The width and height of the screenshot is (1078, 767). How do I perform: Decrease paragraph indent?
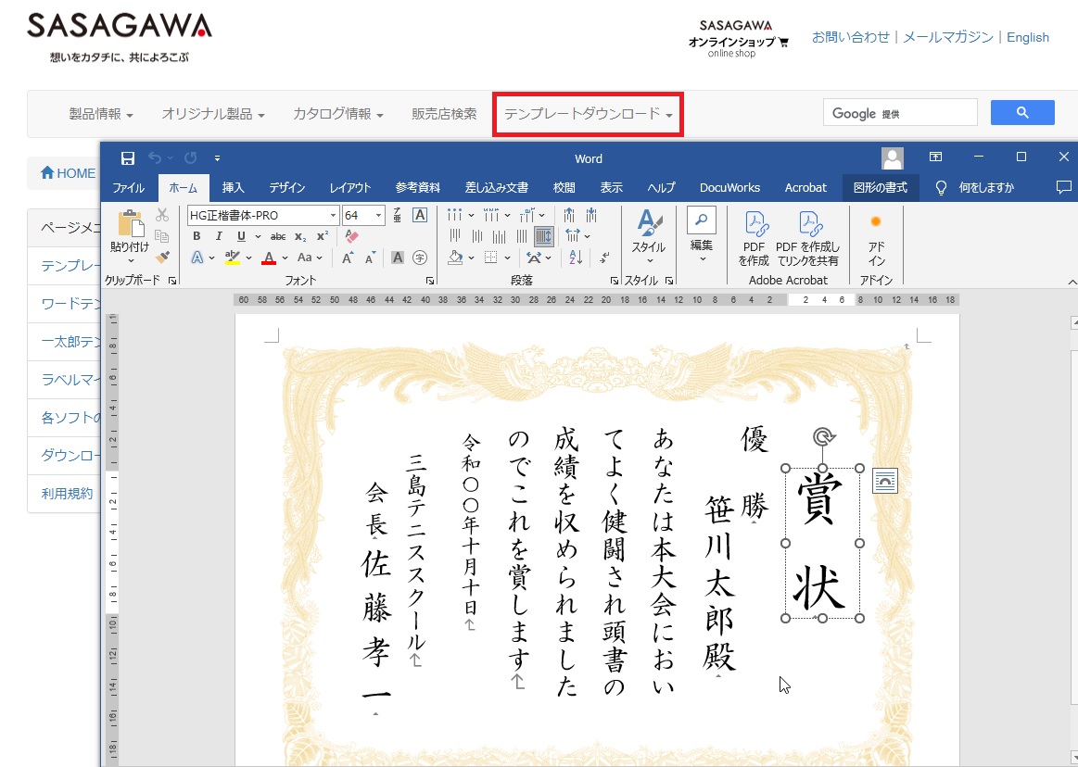tap(569, 215)
